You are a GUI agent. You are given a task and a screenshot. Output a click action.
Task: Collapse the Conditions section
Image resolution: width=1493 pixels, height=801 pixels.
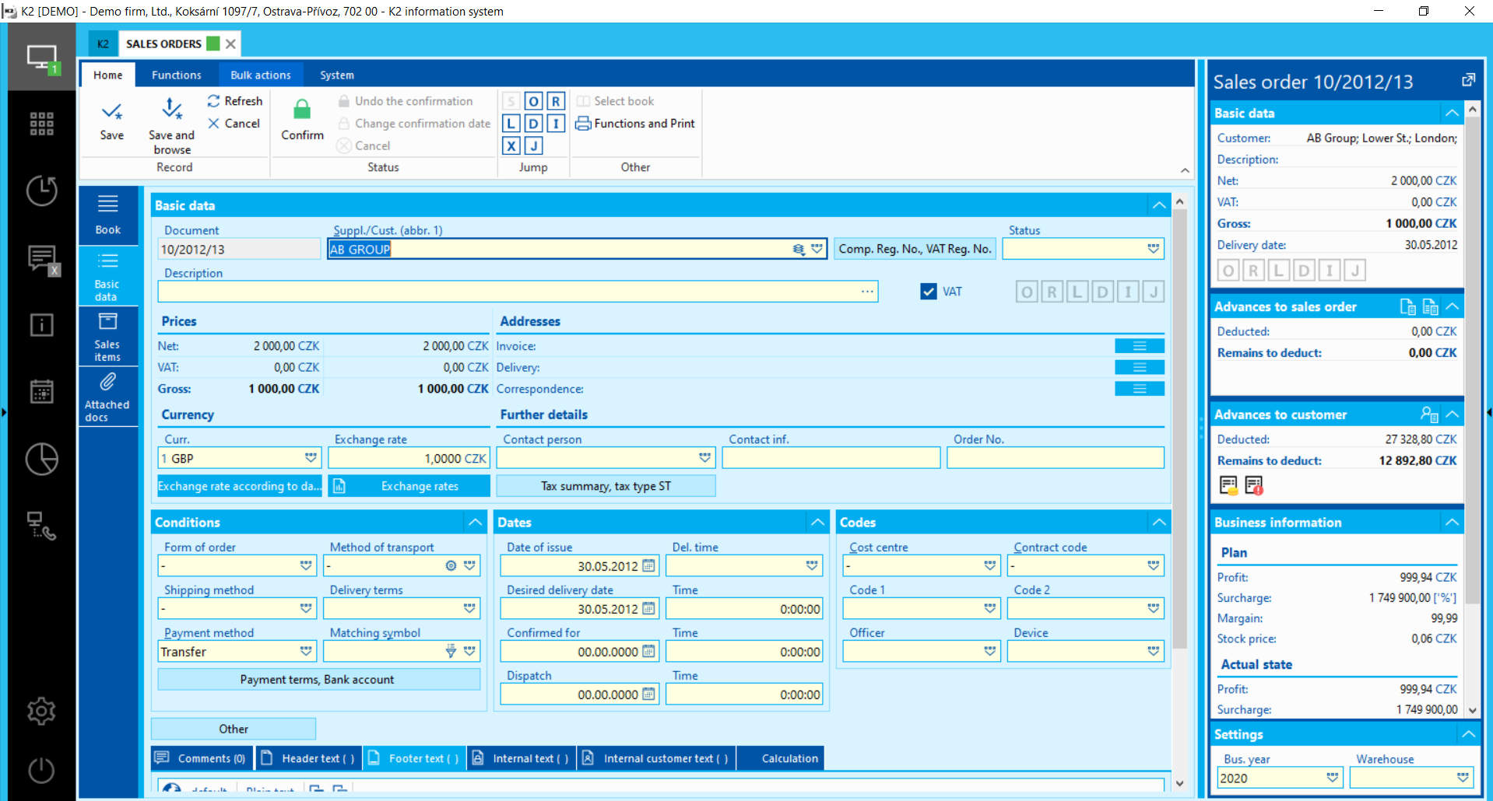point(475,523)
